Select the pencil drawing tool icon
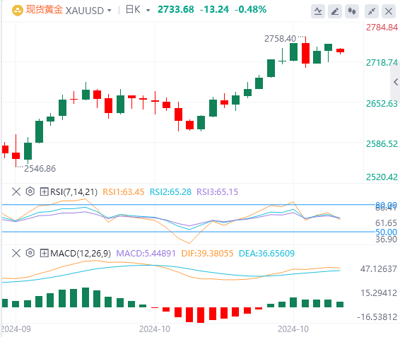The width and height of the screenshot is (400, 337). [x=335, y=11]
